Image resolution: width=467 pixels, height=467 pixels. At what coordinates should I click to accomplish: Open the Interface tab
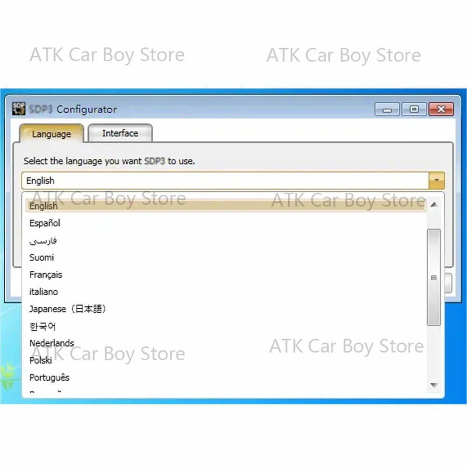(x=120, y=133)
